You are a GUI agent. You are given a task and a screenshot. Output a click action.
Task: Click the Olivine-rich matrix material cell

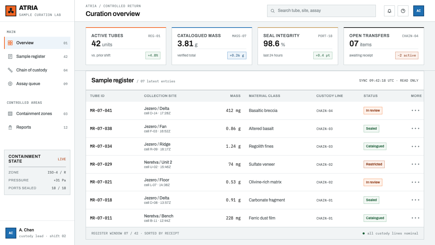click(265, 182)
